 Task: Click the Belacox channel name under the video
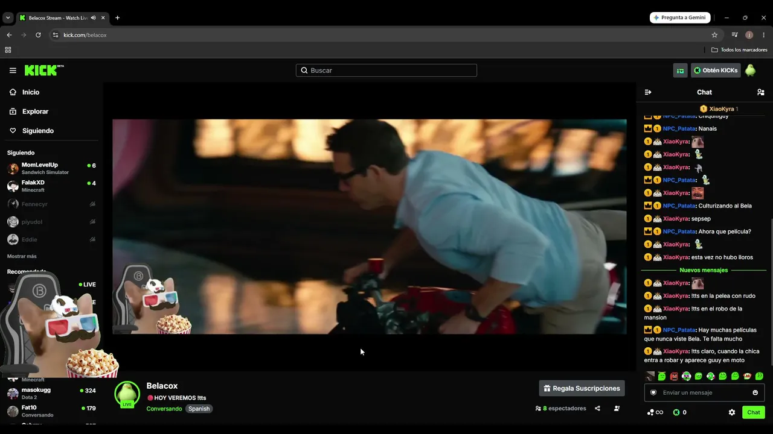[x=162, y=386]
